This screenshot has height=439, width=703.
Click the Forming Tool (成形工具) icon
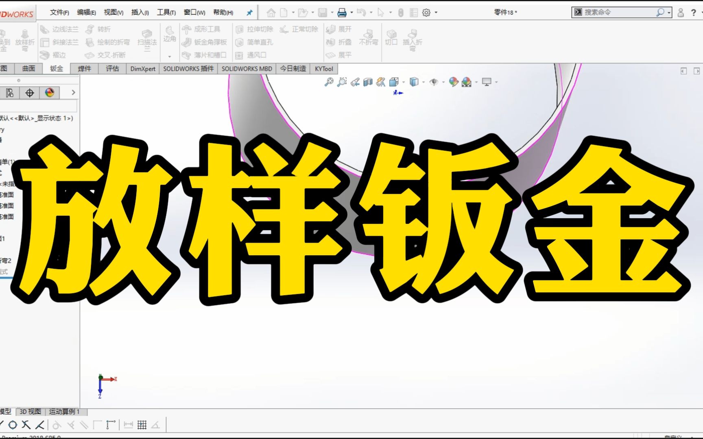tap(187, 29)
